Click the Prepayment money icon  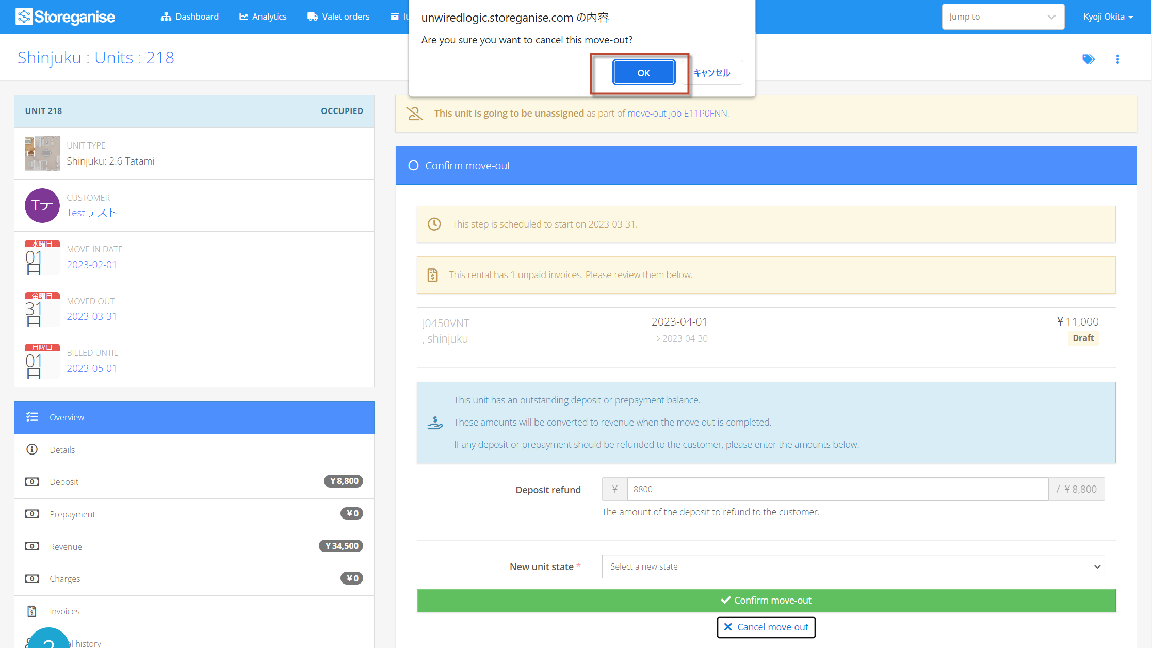pos(32,514)
